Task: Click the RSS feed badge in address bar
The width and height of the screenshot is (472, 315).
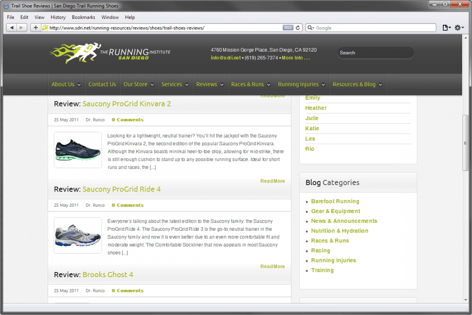Action: pos(288,28)
